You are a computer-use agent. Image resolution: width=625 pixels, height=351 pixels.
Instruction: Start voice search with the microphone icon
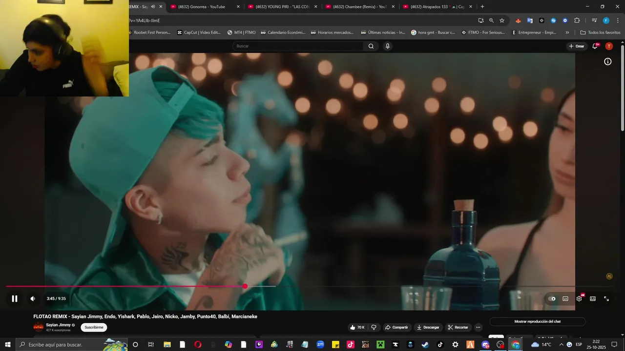click(388, 46)
